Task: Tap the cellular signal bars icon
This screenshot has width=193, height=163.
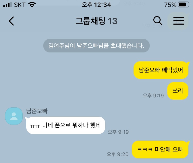Action: click(7, 5)
